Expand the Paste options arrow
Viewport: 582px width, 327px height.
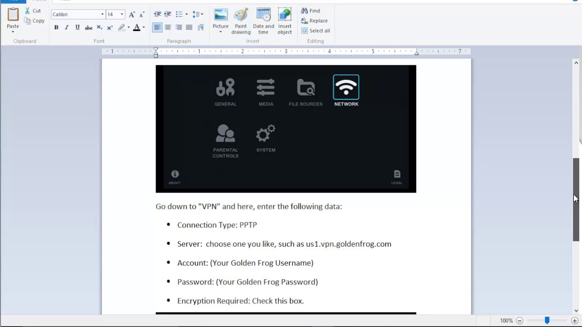tap(13, 31)
